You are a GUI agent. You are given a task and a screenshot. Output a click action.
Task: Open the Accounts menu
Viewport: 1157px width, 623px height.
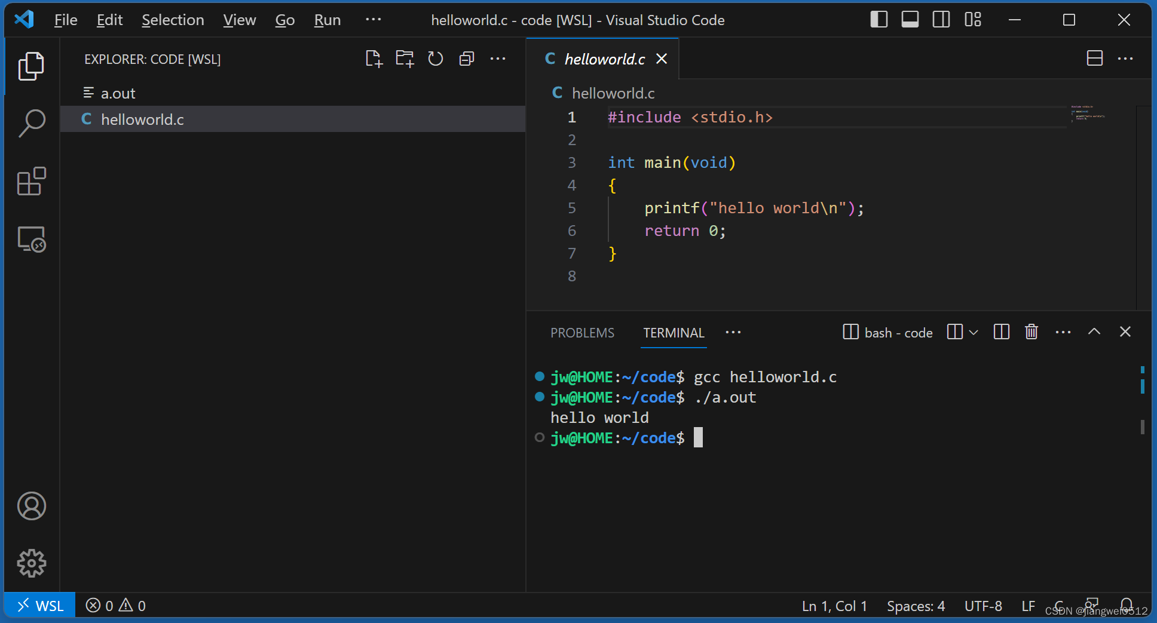[31, 506]
